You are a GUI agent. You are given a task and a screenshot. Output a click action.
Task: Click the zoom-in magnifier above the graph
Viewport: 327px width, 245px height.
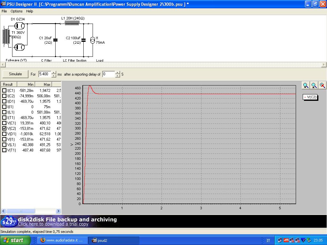(x=306, y=85)
